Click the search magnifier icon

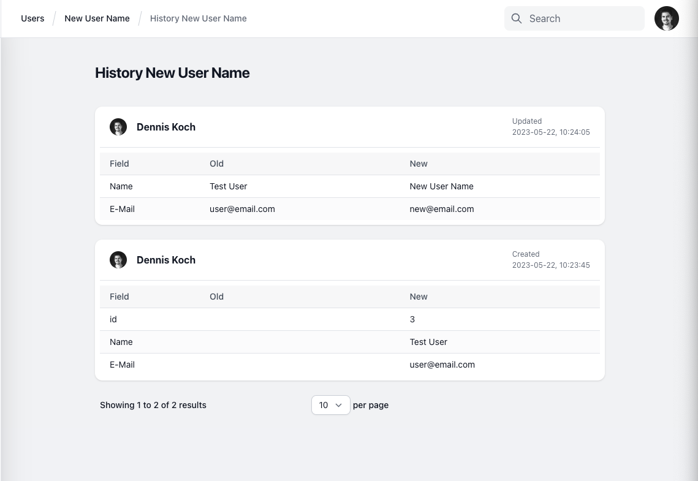pyautogui.click(x=517, y=18)
